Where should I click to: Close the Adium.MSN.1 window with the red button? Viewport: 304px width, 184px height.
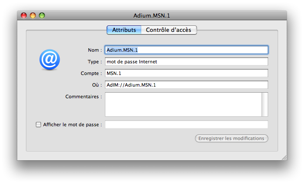tap(24, 16)
